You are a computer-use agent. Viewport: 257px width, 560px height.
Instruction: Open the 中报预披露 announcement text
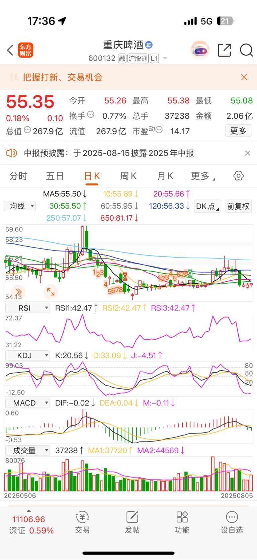coord(109,153)
